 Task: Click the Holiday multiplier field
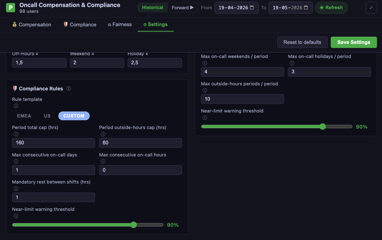click(155, 63)
